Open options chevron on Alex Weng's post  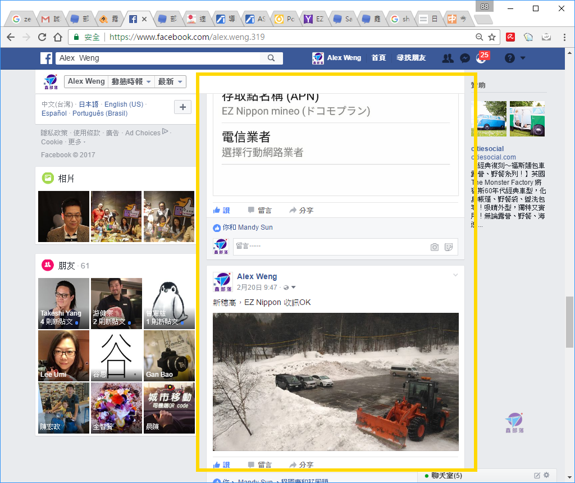point(455,275)
